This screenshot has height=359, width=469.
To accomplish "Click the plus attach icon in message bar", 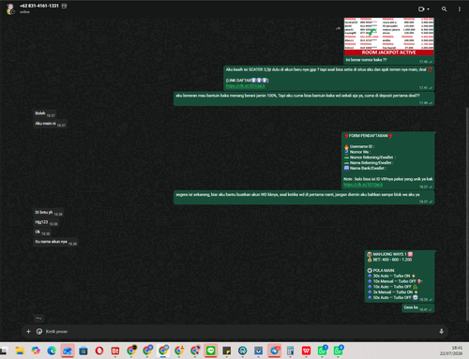I will 28,331.
